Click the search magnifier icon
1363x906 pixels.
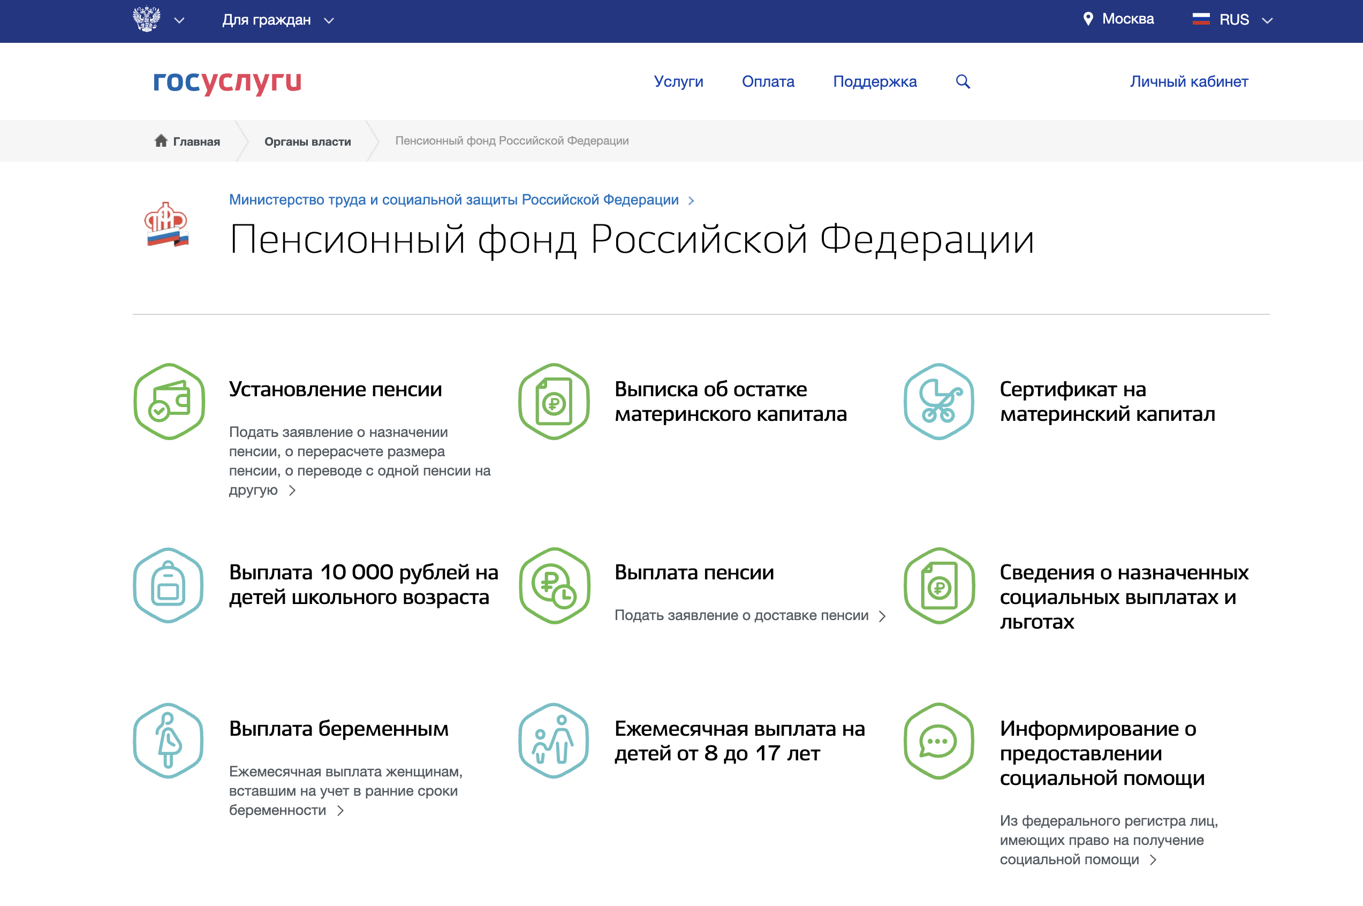[962, 81]
